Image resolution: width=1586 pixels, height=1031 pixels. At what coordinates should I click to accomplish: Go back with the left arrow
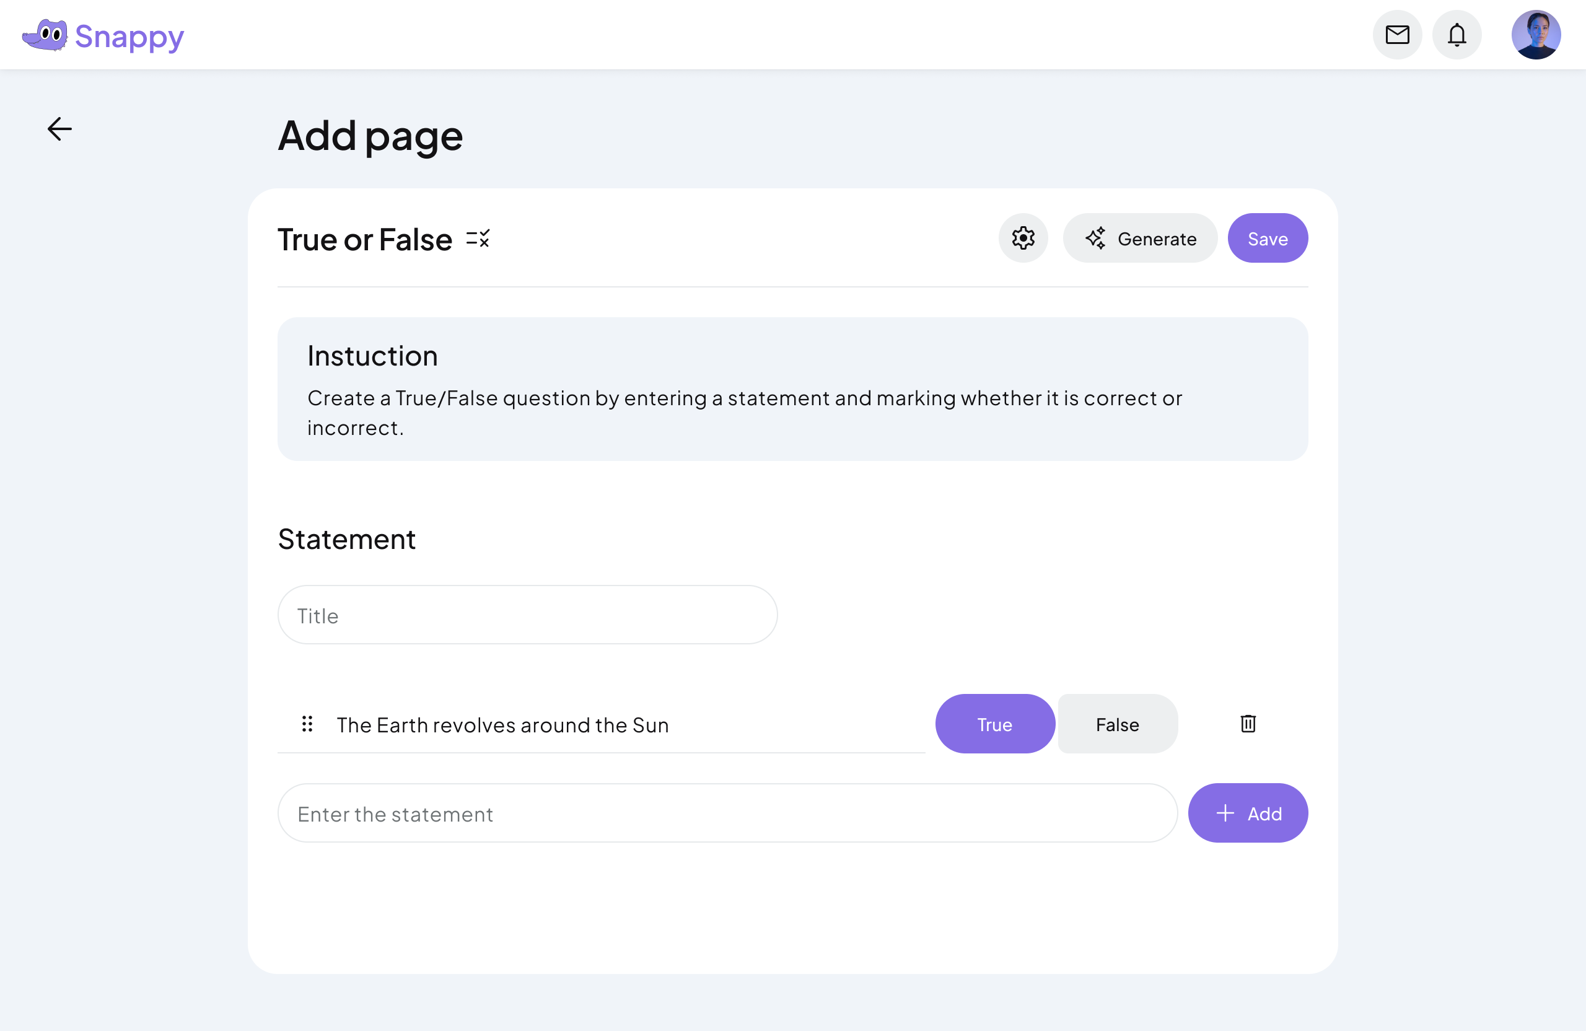point(59,129)
